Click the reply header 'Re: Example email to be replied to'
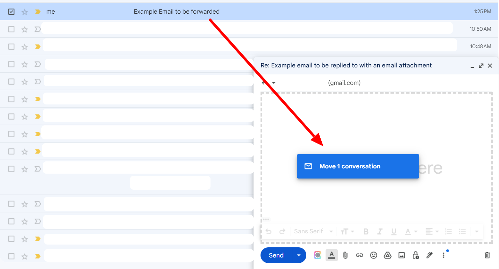Image resolution: width=499 pixels, height=269 pixels. point(346,65)
